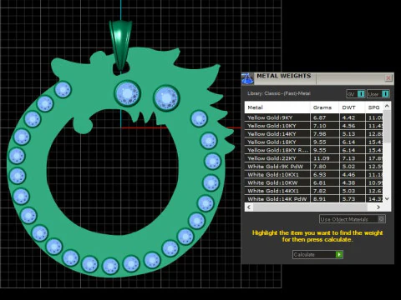Close the Metal Weights panel
Screen dimensions: 401x300
[388, 78]
